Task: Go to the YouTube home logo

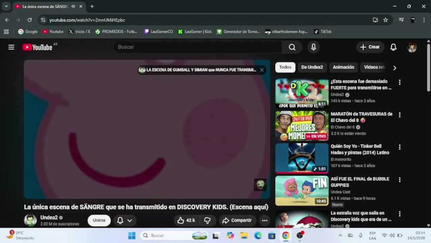Action: point(37,47)
